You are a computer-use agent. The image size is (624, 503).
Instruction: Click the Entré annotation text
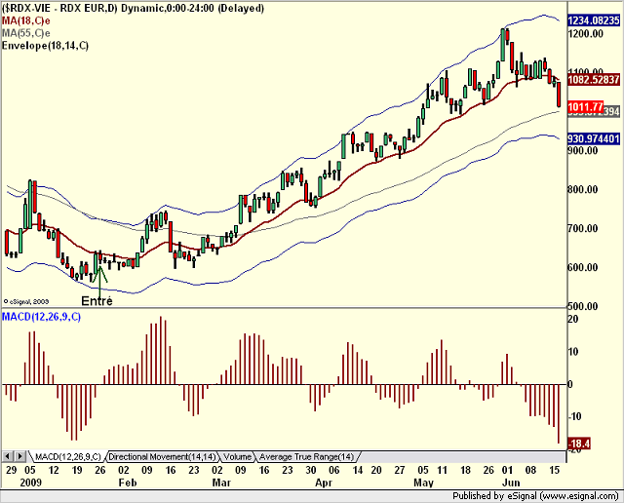97,301
